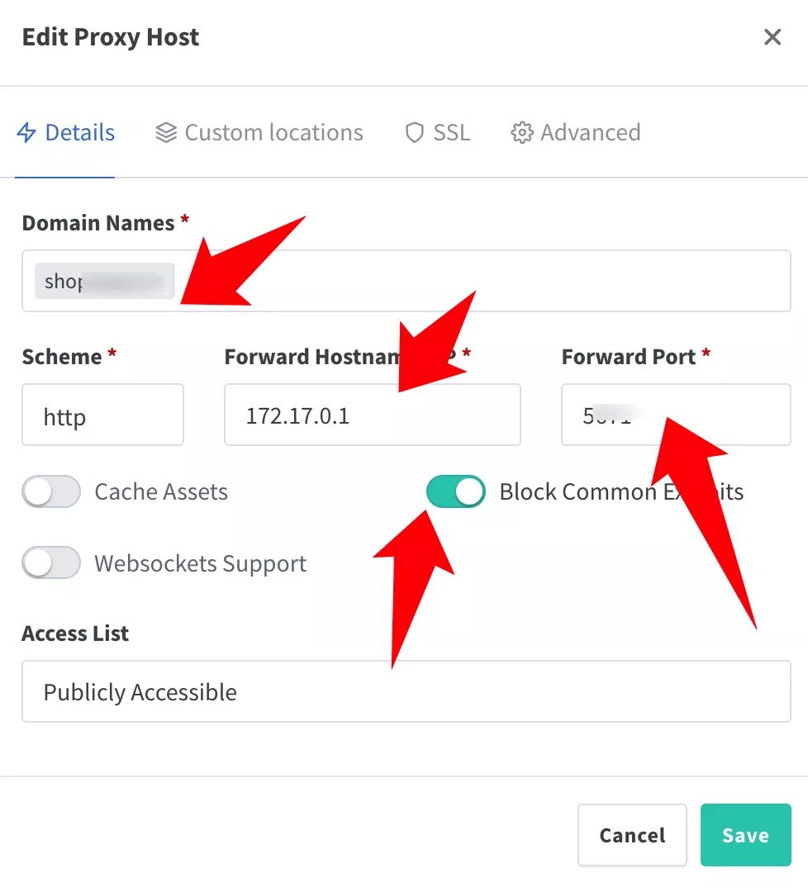
Task: Close the Edit Proxy Host dialog
Action: pyautogui.click(x=772, y=37)
